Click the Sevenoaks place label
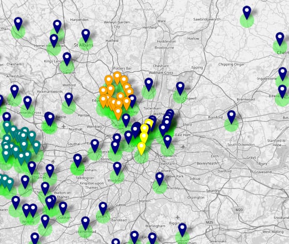This screenshot has width=289, height=244. (218, 241)
